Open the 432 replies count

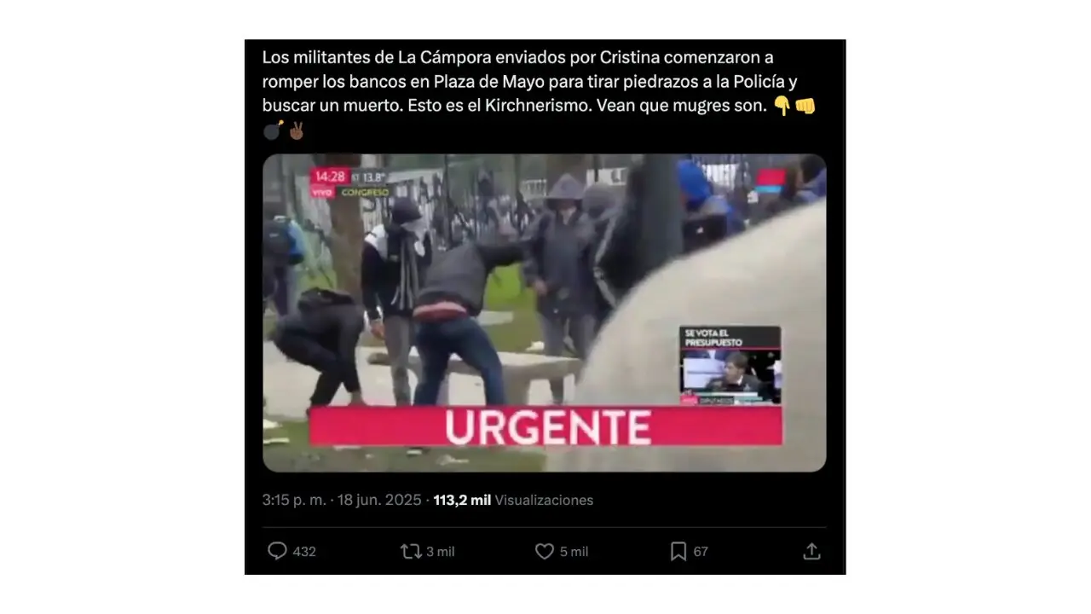304,552
